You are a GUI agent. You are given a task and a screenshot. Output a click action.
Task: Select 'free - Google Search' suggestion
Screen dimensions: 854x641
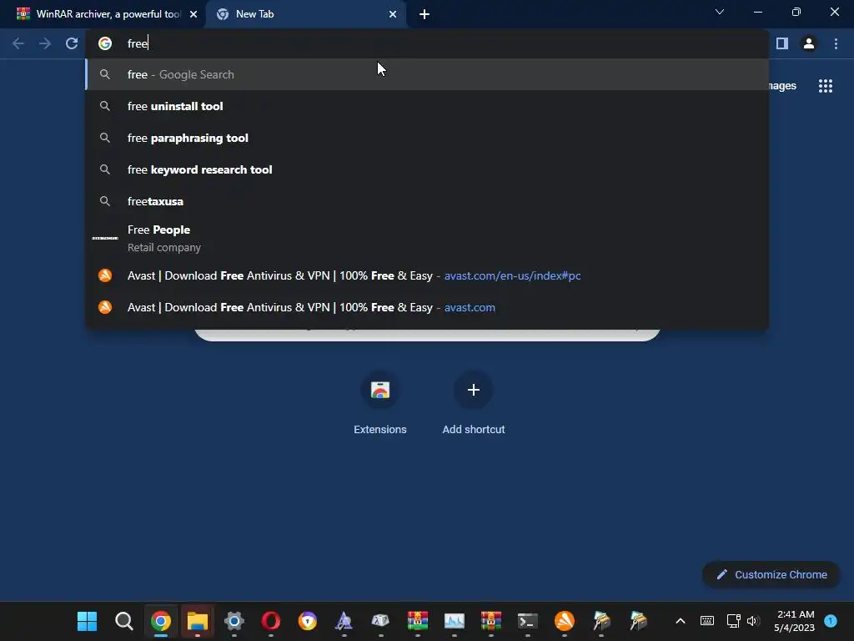427,74
